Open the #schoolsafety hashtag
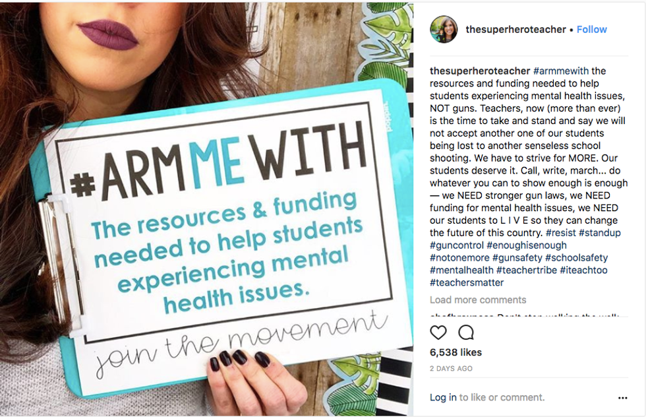The width and height of the screenshot is (646, 417). pyautogui.click(x=576, y=258)
